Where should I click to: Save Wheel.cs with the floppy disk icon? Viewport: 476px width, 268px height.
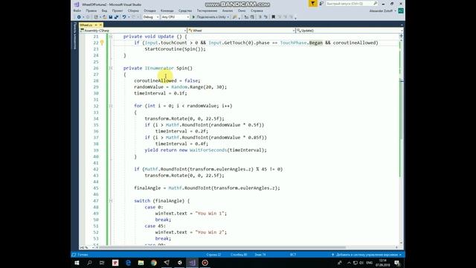(111, 17)
